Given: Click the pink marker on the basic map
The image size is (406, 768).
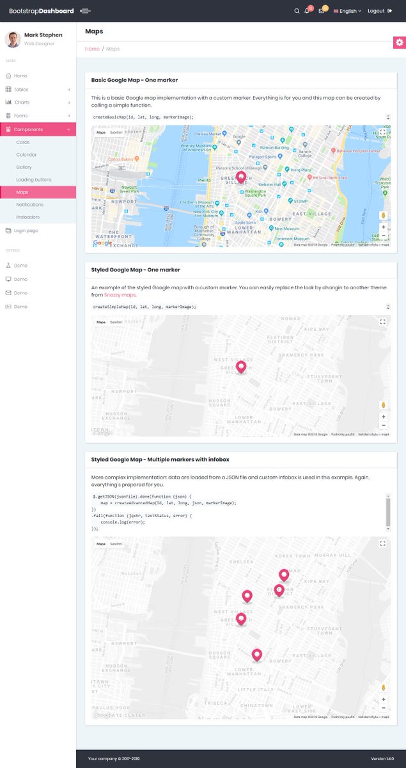Looking at the screenshot, I should click(x=241, y=177).
